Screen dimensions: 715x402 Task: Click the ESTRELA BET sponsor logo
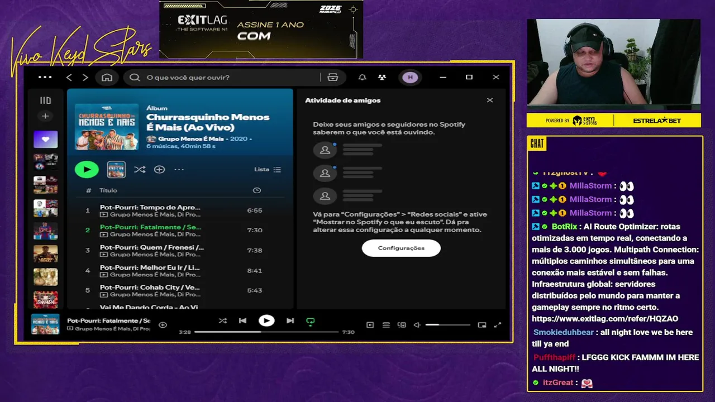(x=657, y=121)
